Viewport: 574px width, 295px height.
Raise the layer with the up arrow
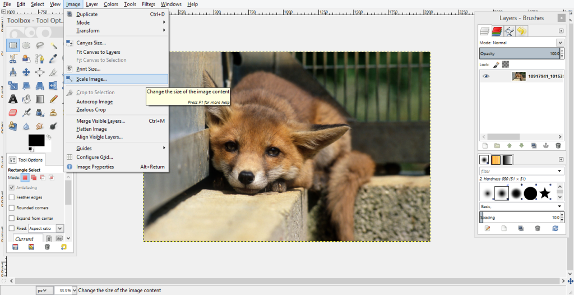pos(509,145)
